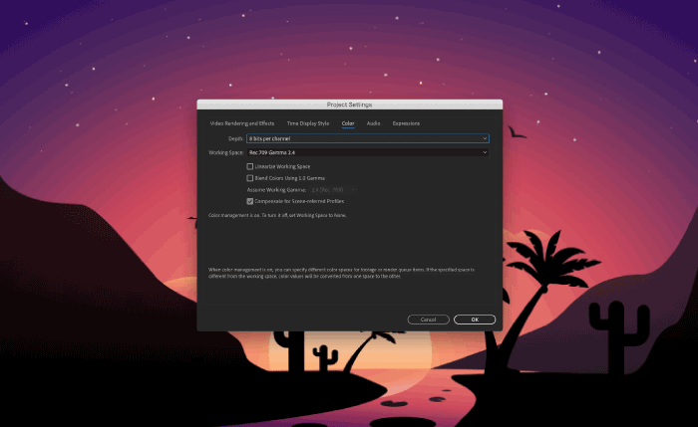Switch to the Audio tab
The width and height of the screenshot is (698, 427).
[x=373, y=123]
